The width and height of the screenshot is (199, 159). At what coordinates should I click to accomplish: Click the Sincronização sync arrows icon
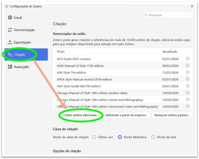click(10, 30)
